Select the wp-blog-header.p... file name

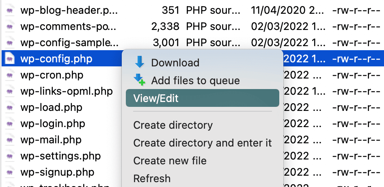[69, 11]
